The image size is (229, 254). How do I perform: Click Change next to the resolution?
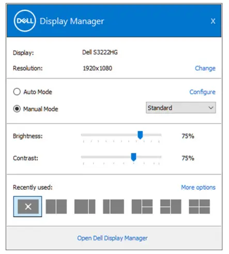(205, 68)
